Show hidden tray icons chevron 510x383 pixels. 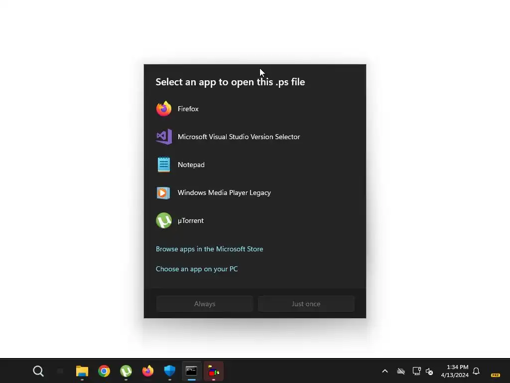[x=385, y=371]
